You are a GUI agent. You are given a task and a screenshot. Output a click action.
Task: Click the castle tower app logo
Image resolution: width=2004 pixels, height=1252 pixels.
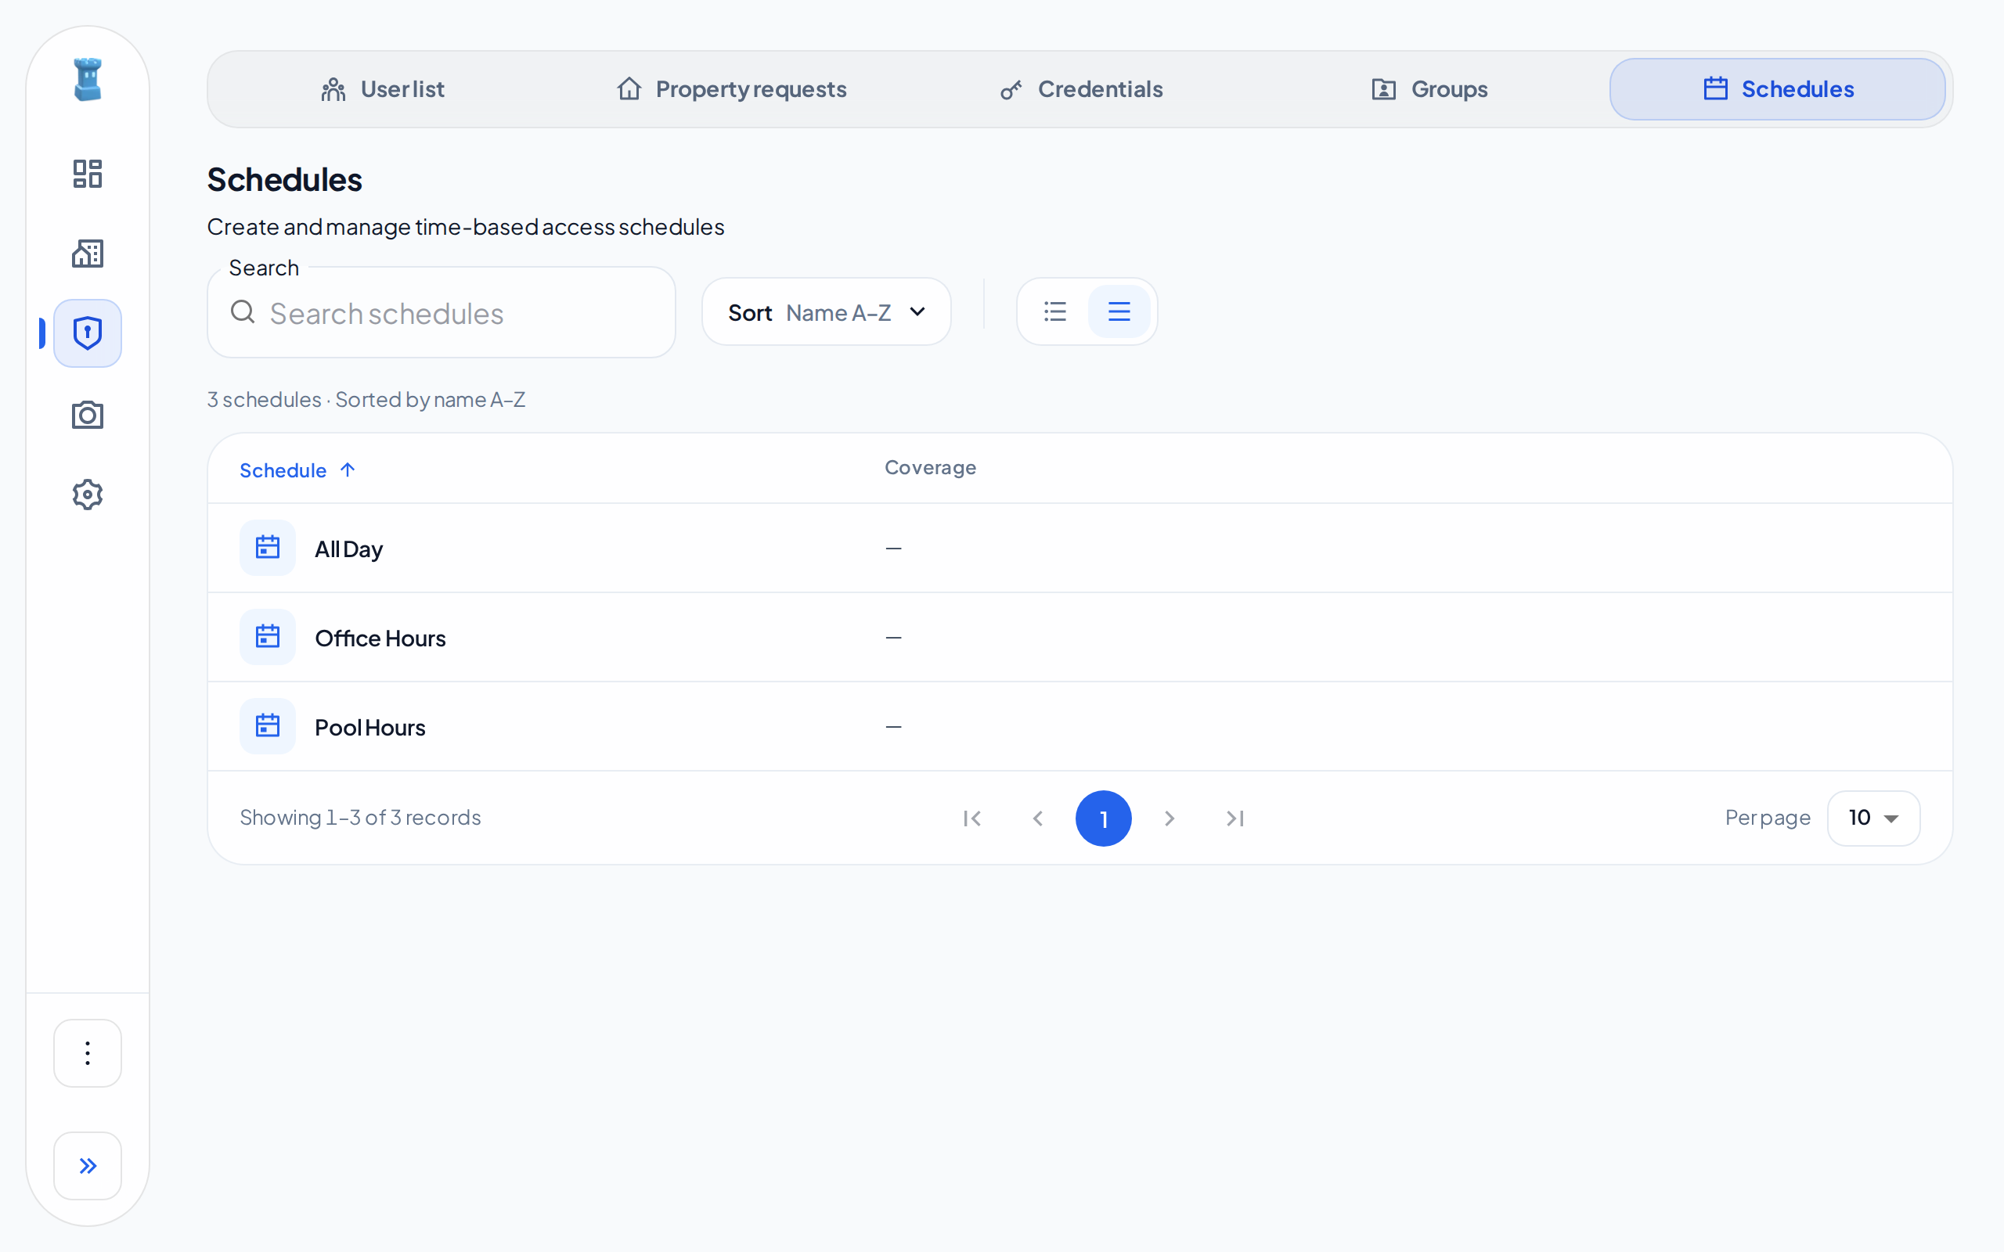click(x=88, y=80)
